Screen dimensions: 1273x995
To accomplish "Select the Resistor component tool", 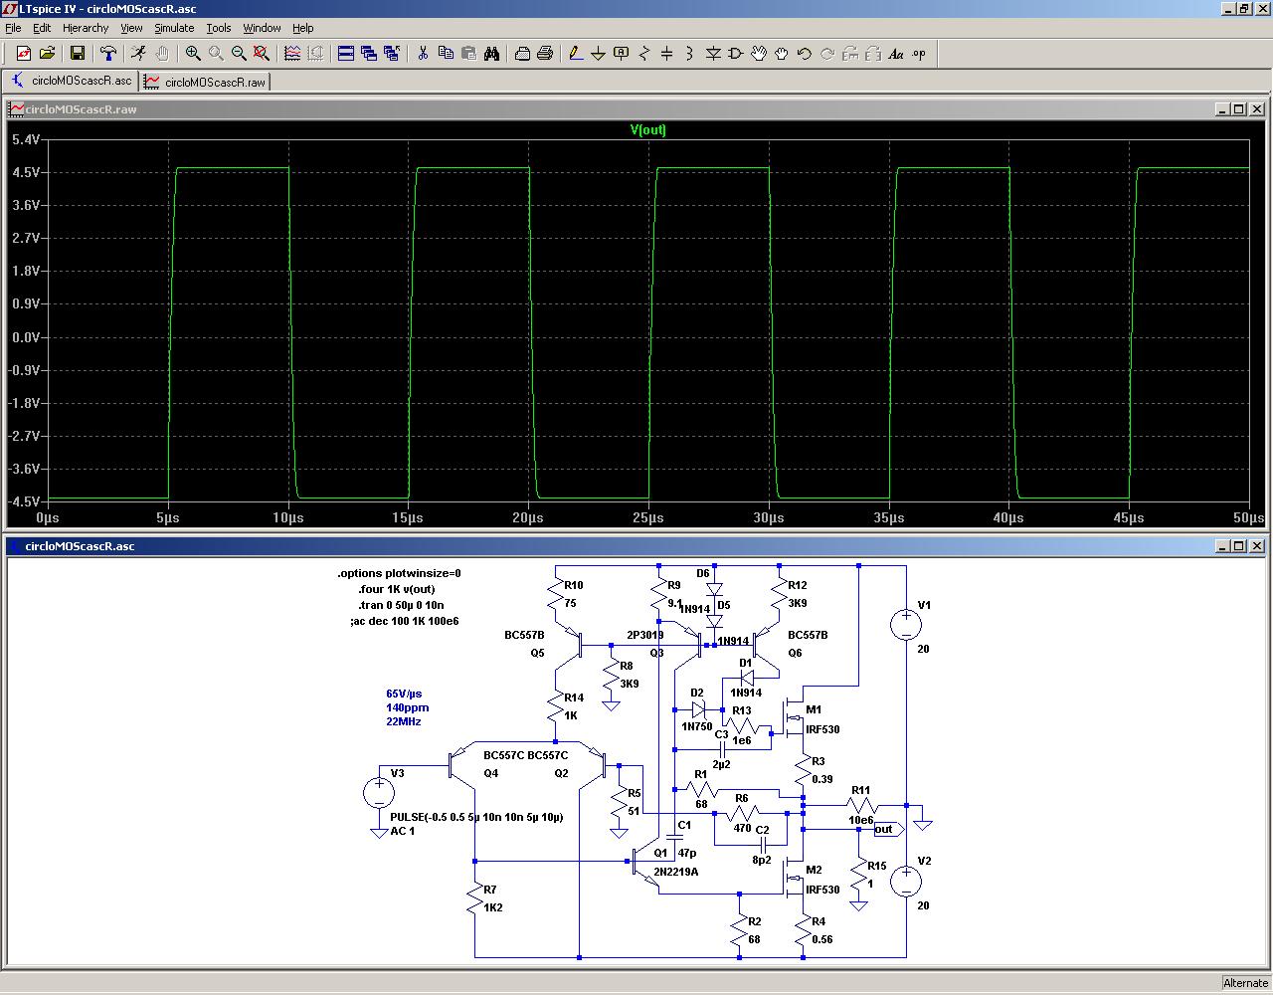I will click(644, 54).
